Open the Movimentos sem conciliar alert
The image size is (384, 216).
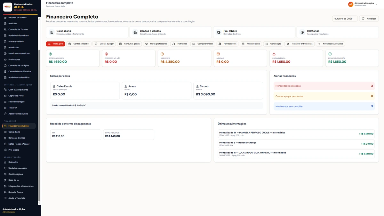point(324,106)
